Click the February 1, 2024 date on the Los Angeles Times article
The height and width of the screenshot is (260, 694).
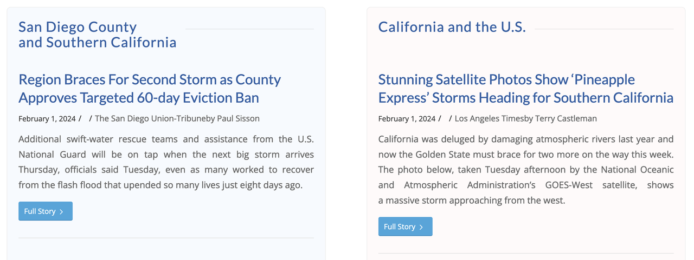click(x=407, y=118)
